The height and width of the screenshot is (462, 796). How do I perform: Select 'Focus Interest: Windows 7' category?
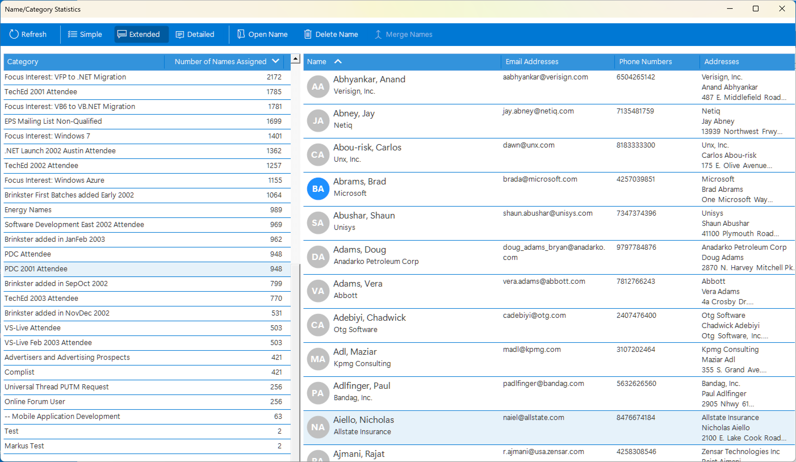click(x=147, y=136)
